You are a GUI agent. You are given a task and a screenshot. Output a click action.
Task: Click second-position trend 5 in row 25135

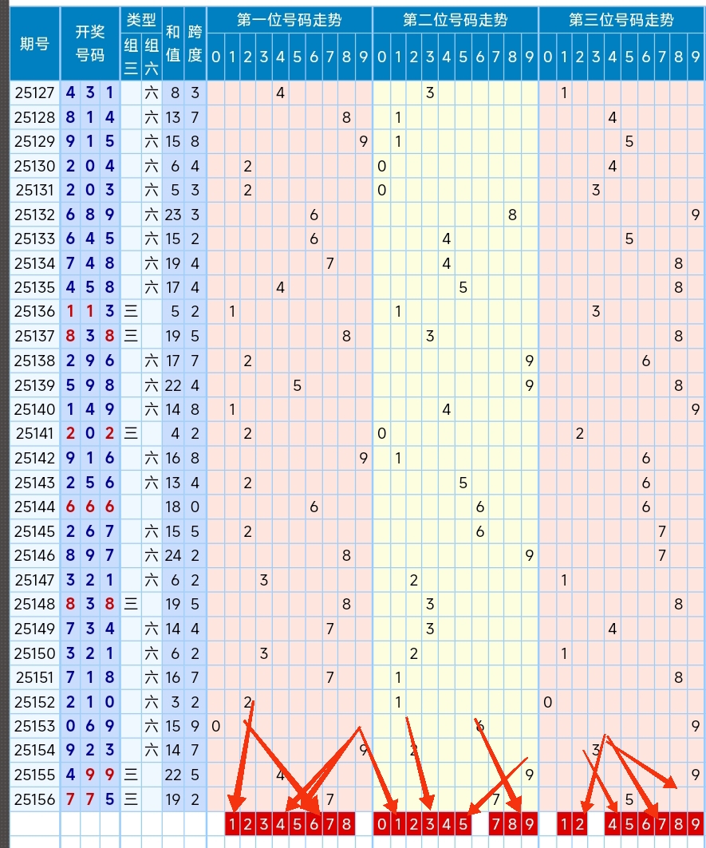(463, 287)
